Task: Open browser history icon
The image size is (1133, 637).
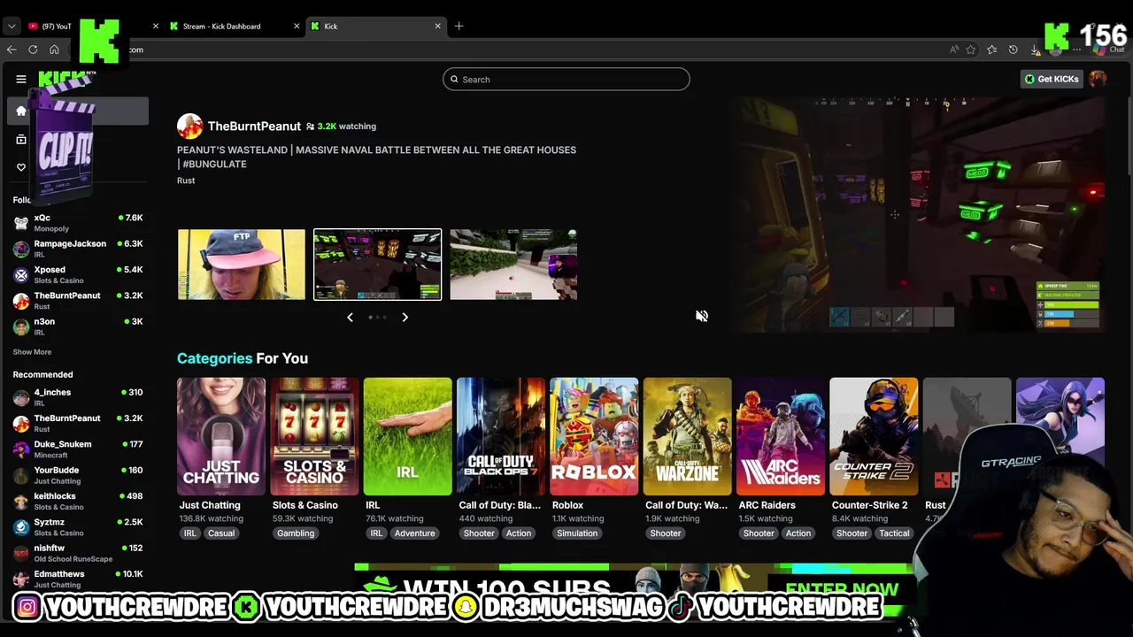Action: point(1014,50)
